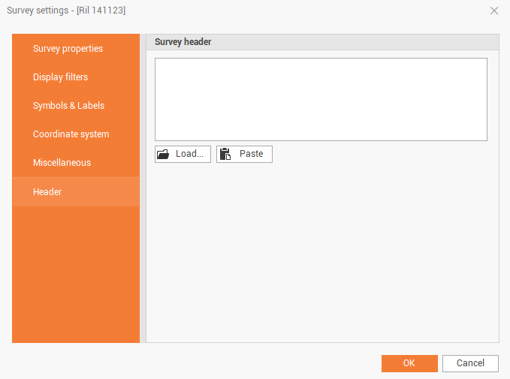Screen dimensions: 510x379
Task: Open the Miscellaneous settings page
Action: pyautogui.click(x=62, y=163)
